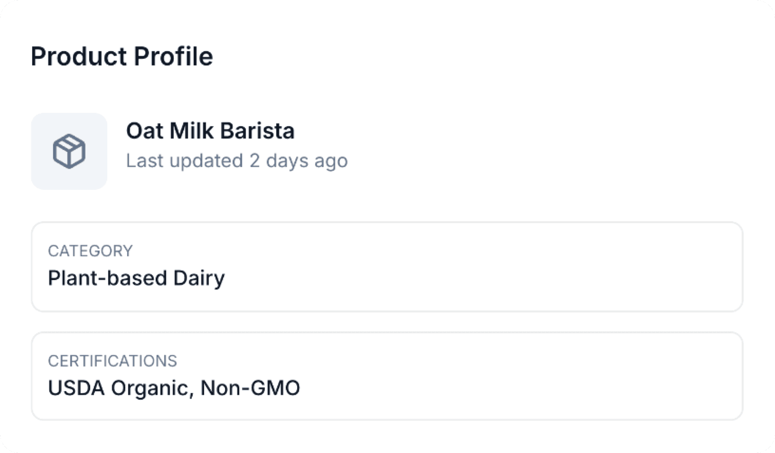Click the 2 days ago timestamp
Viewport: 775px width, 453px height.
pos(298,160)
